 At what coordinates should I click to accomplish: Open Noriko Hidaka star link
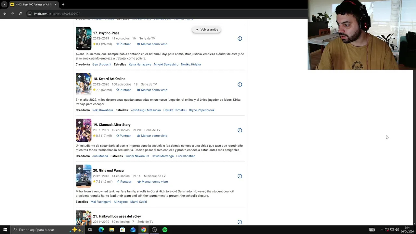tap(191, 64)
